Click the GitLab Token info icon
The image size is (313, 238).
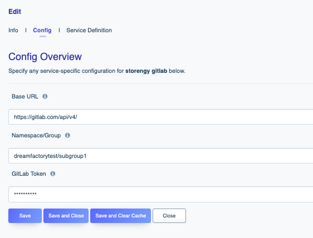pyautogui.click(x=53, y=174)
